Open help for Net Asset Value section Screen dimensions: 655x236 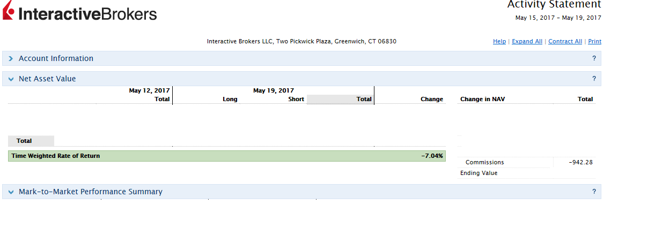pos(594,79)
